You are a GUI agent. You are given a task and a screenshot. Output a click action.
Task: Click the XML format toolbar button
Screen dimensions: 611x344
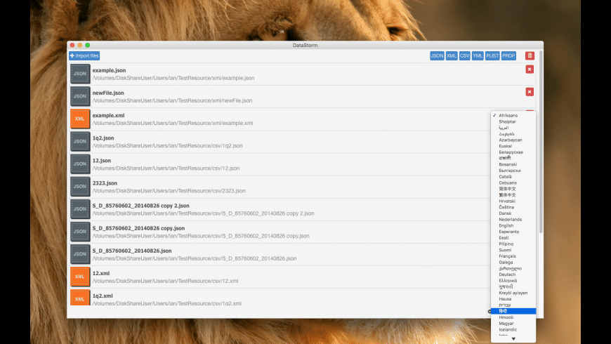coord(452,55)
